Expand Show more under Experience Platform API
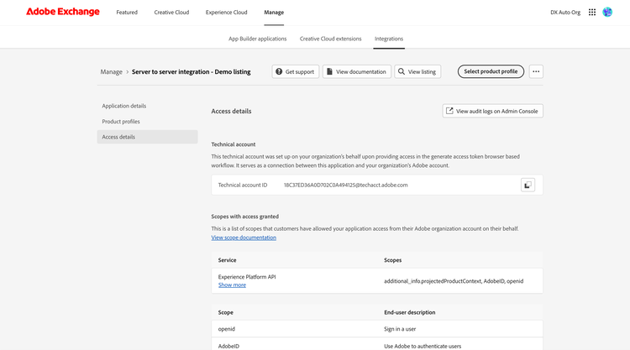The height and width of the screenshot is (350, 630). (232, 285)
